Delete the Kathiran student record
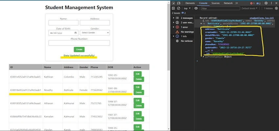The width and height of the screenshot is (279, 131). (x=139, y=79)
